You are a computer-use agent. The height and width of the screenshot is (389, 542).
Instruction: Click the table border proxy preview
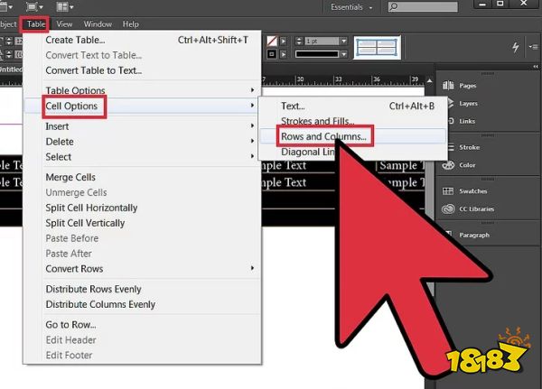377,47
